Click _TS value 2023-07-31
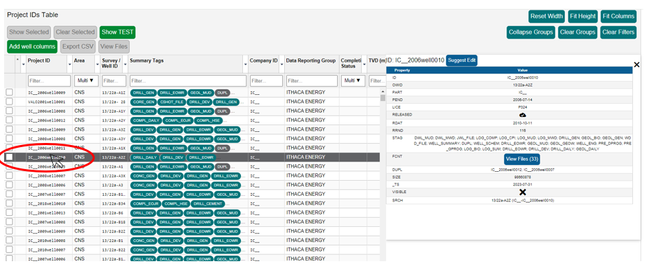The width and height of the screenshot is (646, 266). pyautogui.click(x=522, y=184)
